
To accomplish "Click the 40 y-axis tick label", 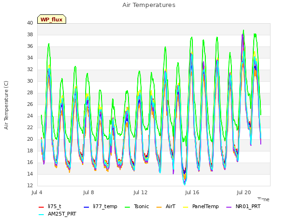I will tap(30, 23).
